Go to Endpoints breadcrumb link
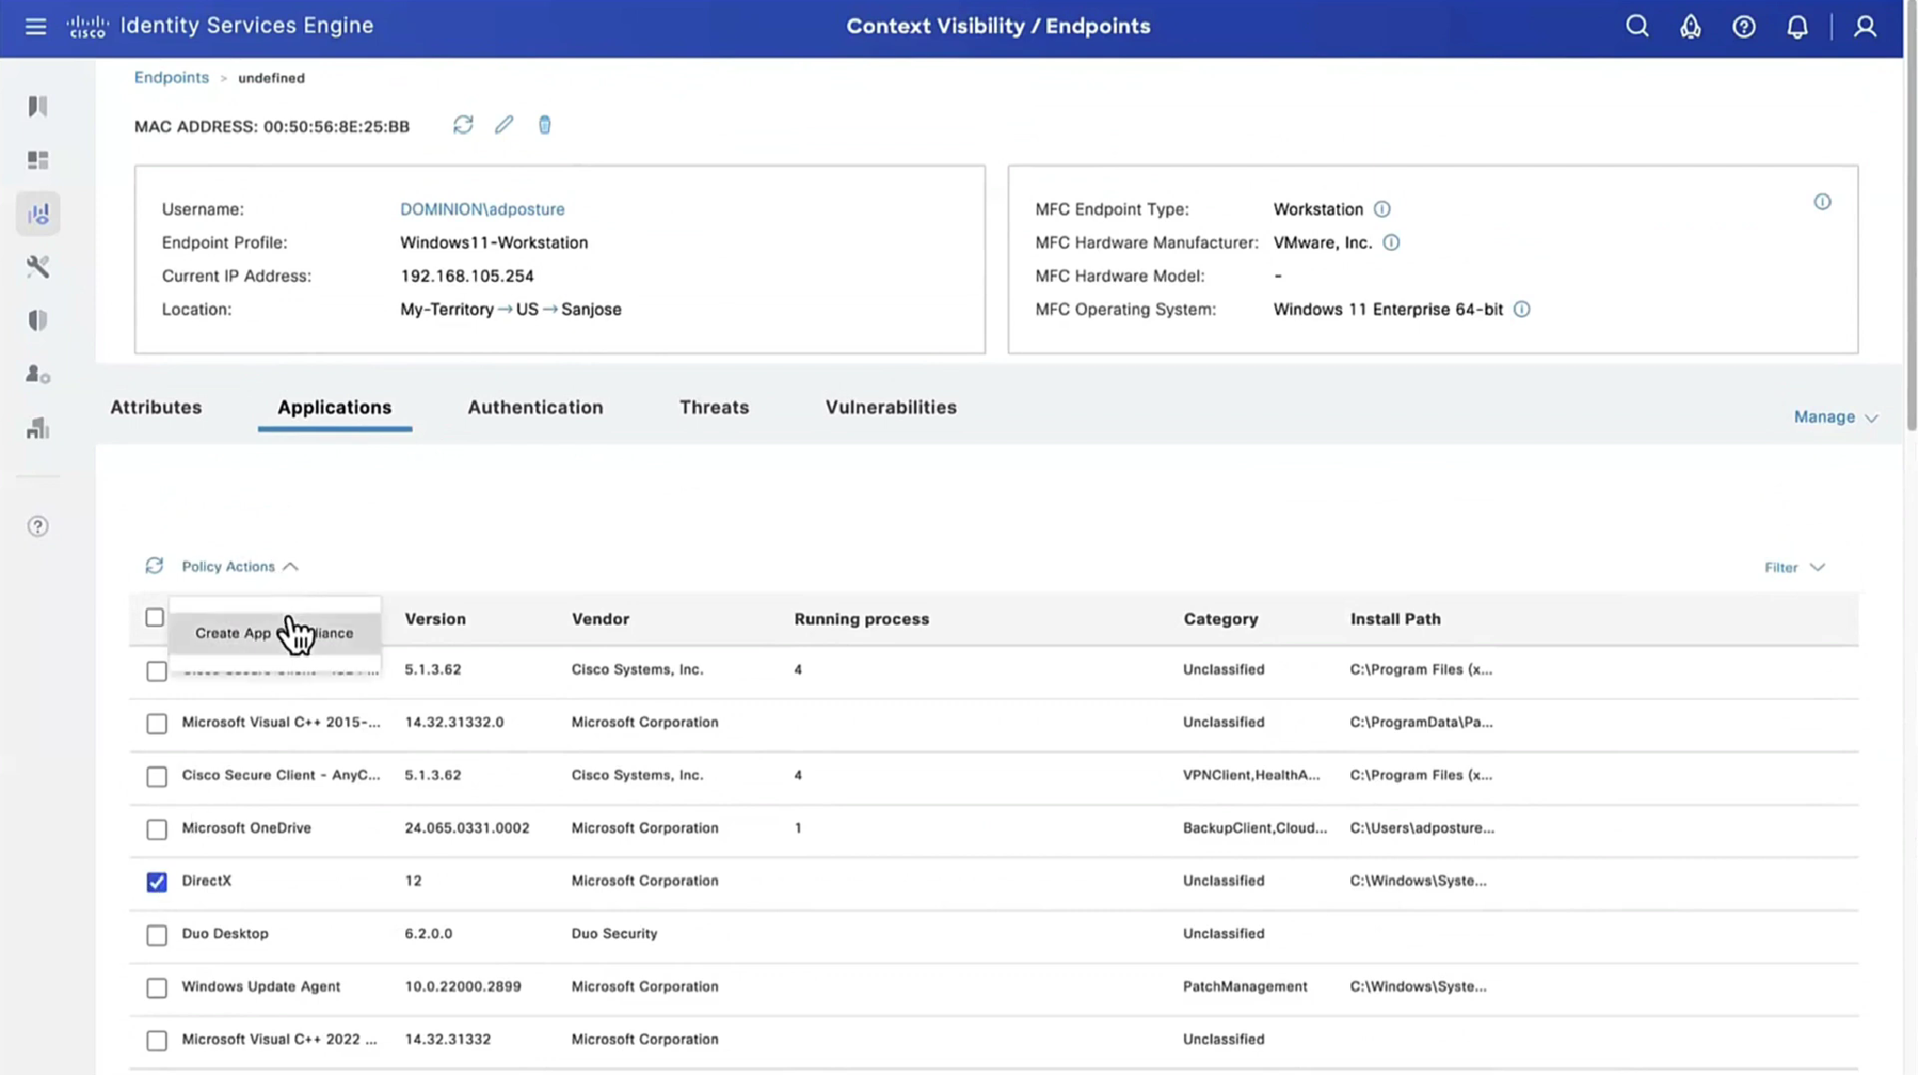 [x=171, y=77]
